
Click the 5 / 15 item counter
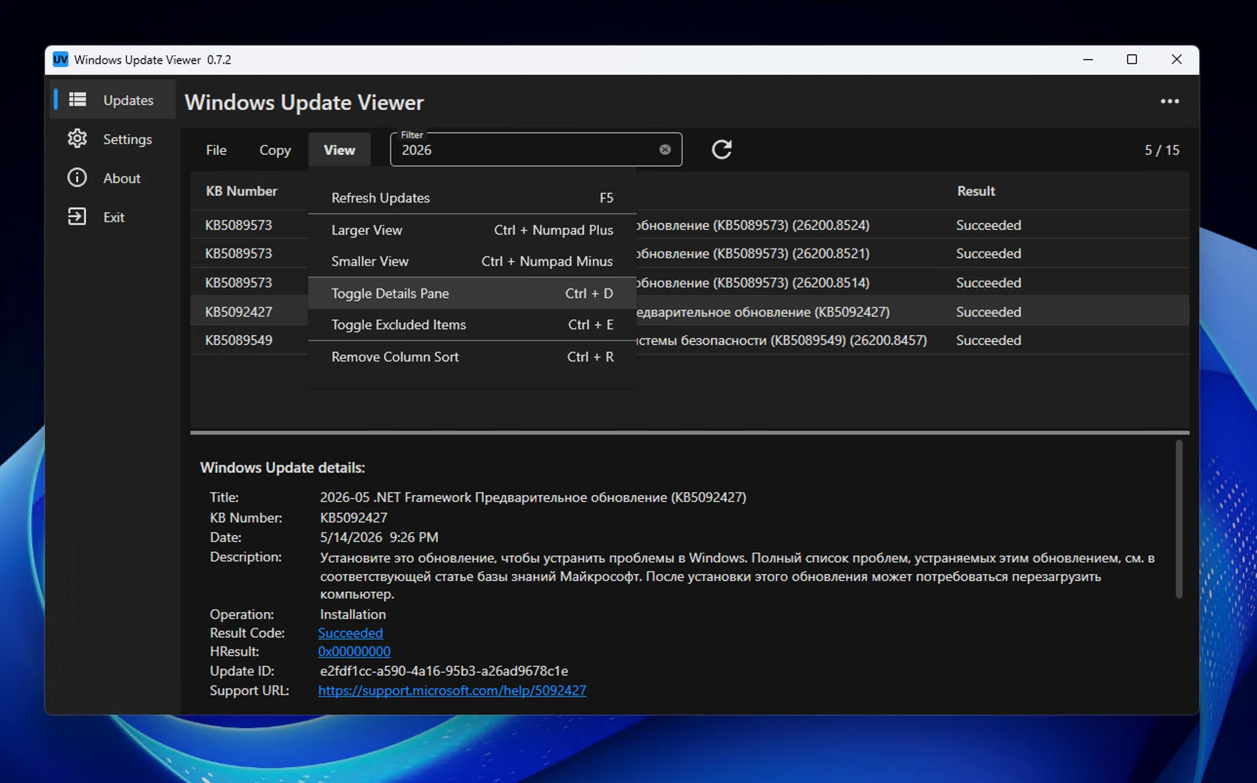(1162, 150)
